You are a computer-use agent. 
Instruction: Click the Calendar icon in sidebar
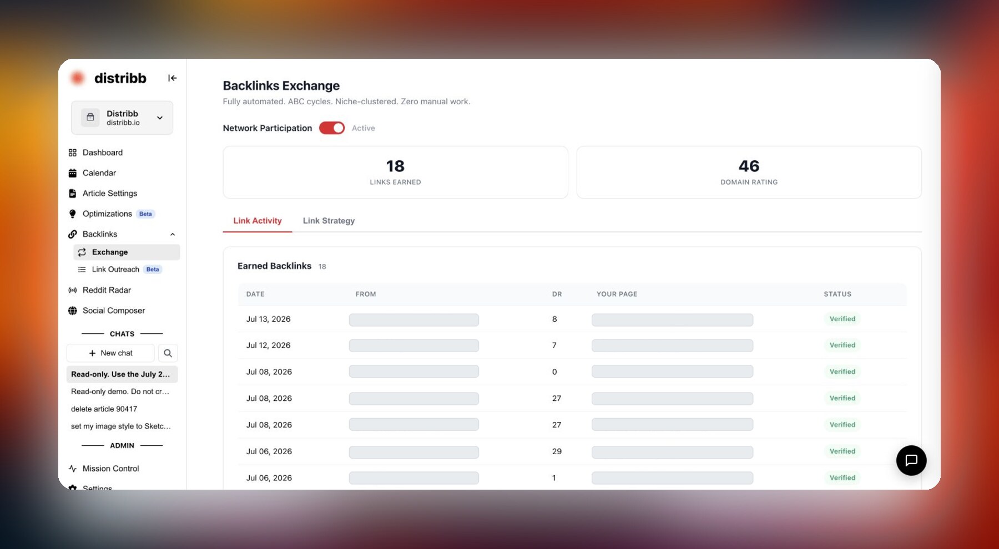(x=73, y=173)
